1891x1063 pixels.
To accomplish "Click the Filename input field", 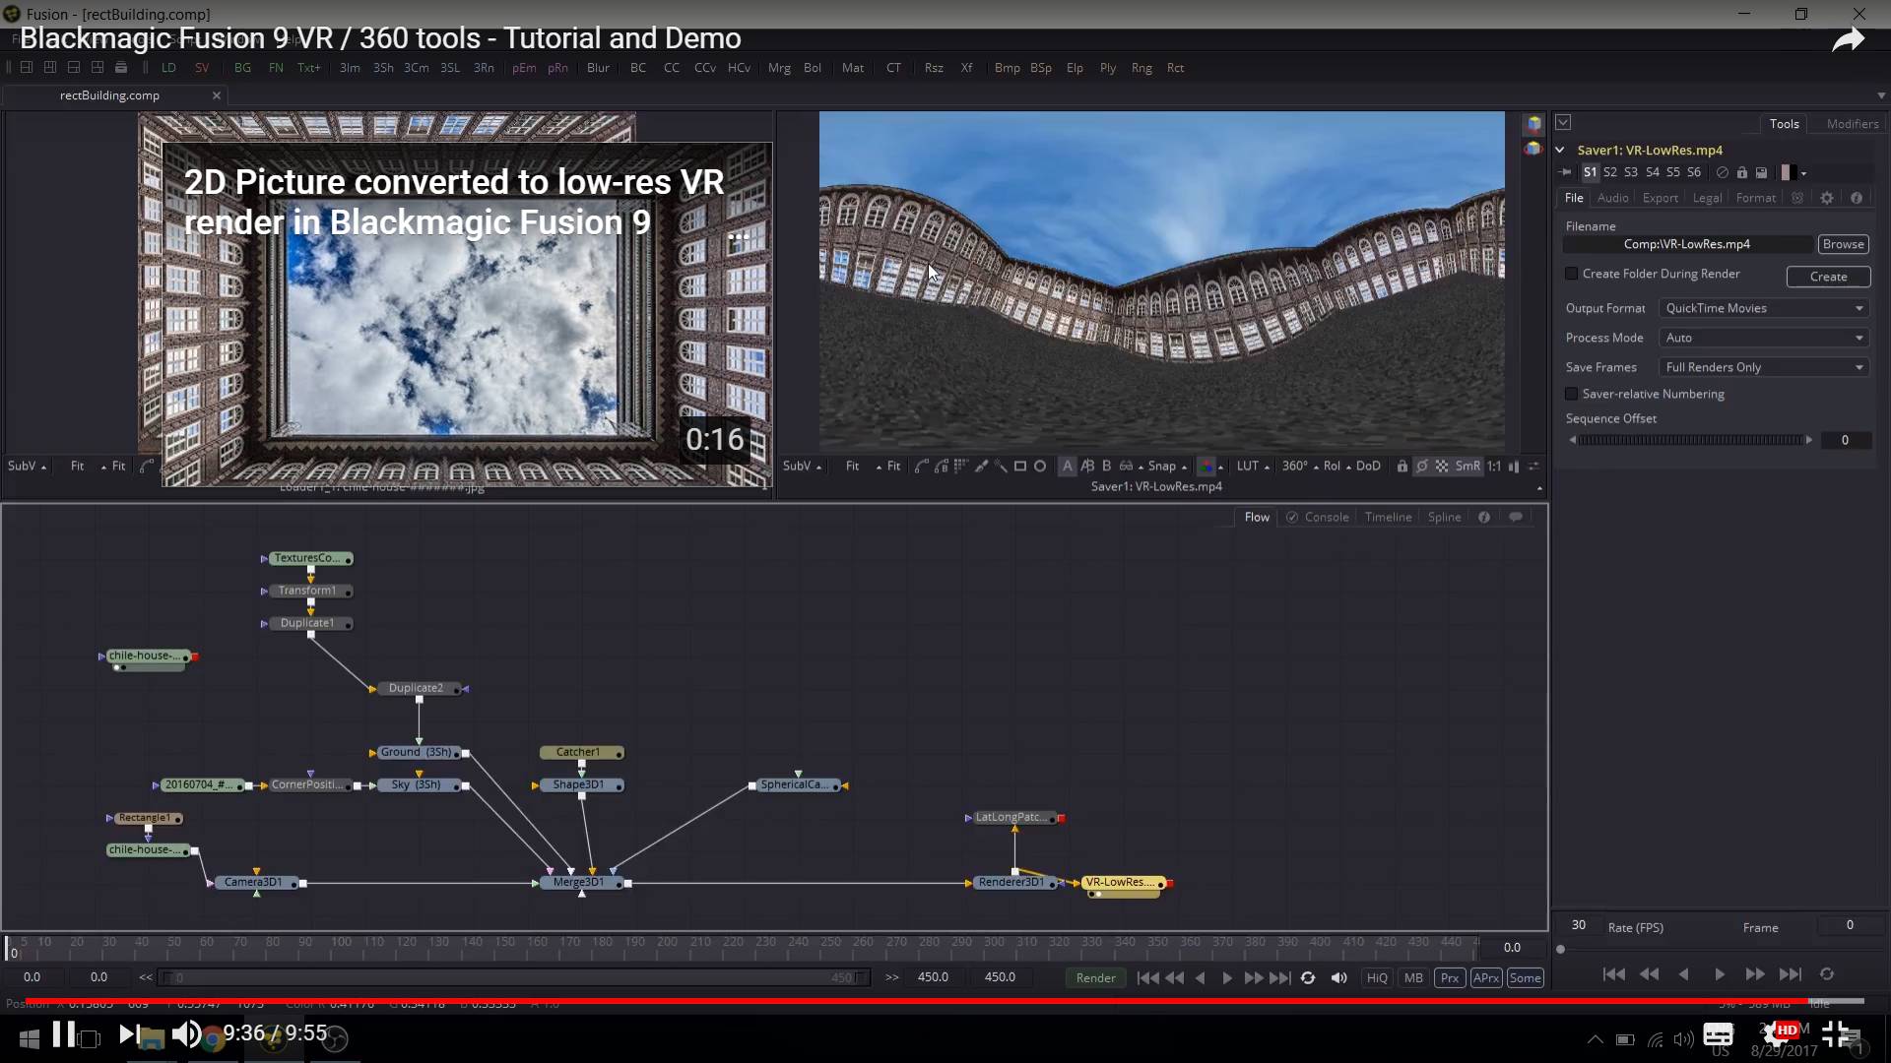I will pyautogui.click(x=1687, y=244).
